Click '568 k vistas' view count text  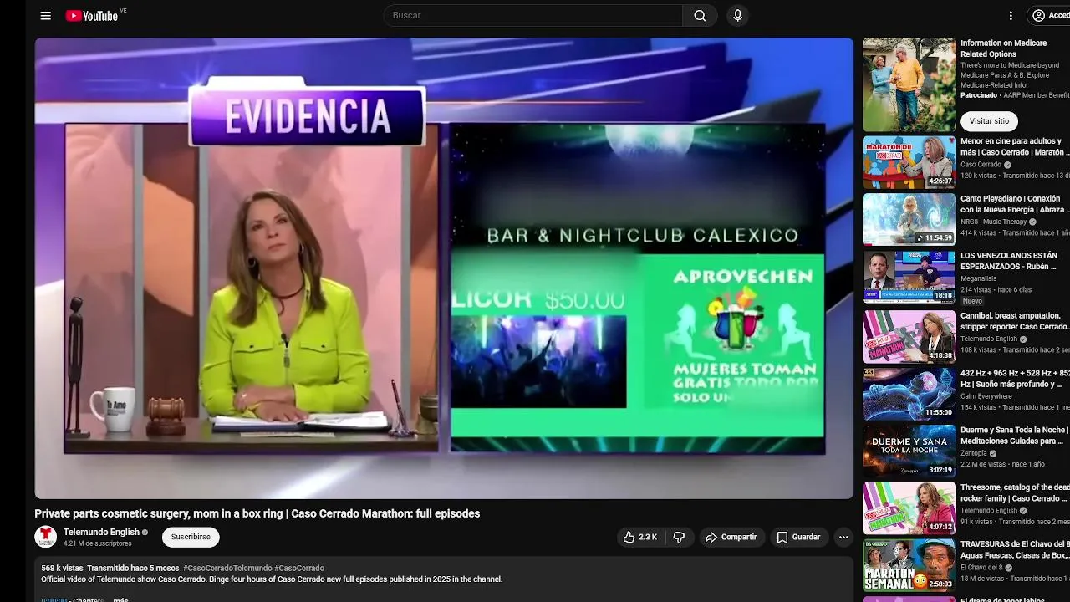[x=62, y=569]
